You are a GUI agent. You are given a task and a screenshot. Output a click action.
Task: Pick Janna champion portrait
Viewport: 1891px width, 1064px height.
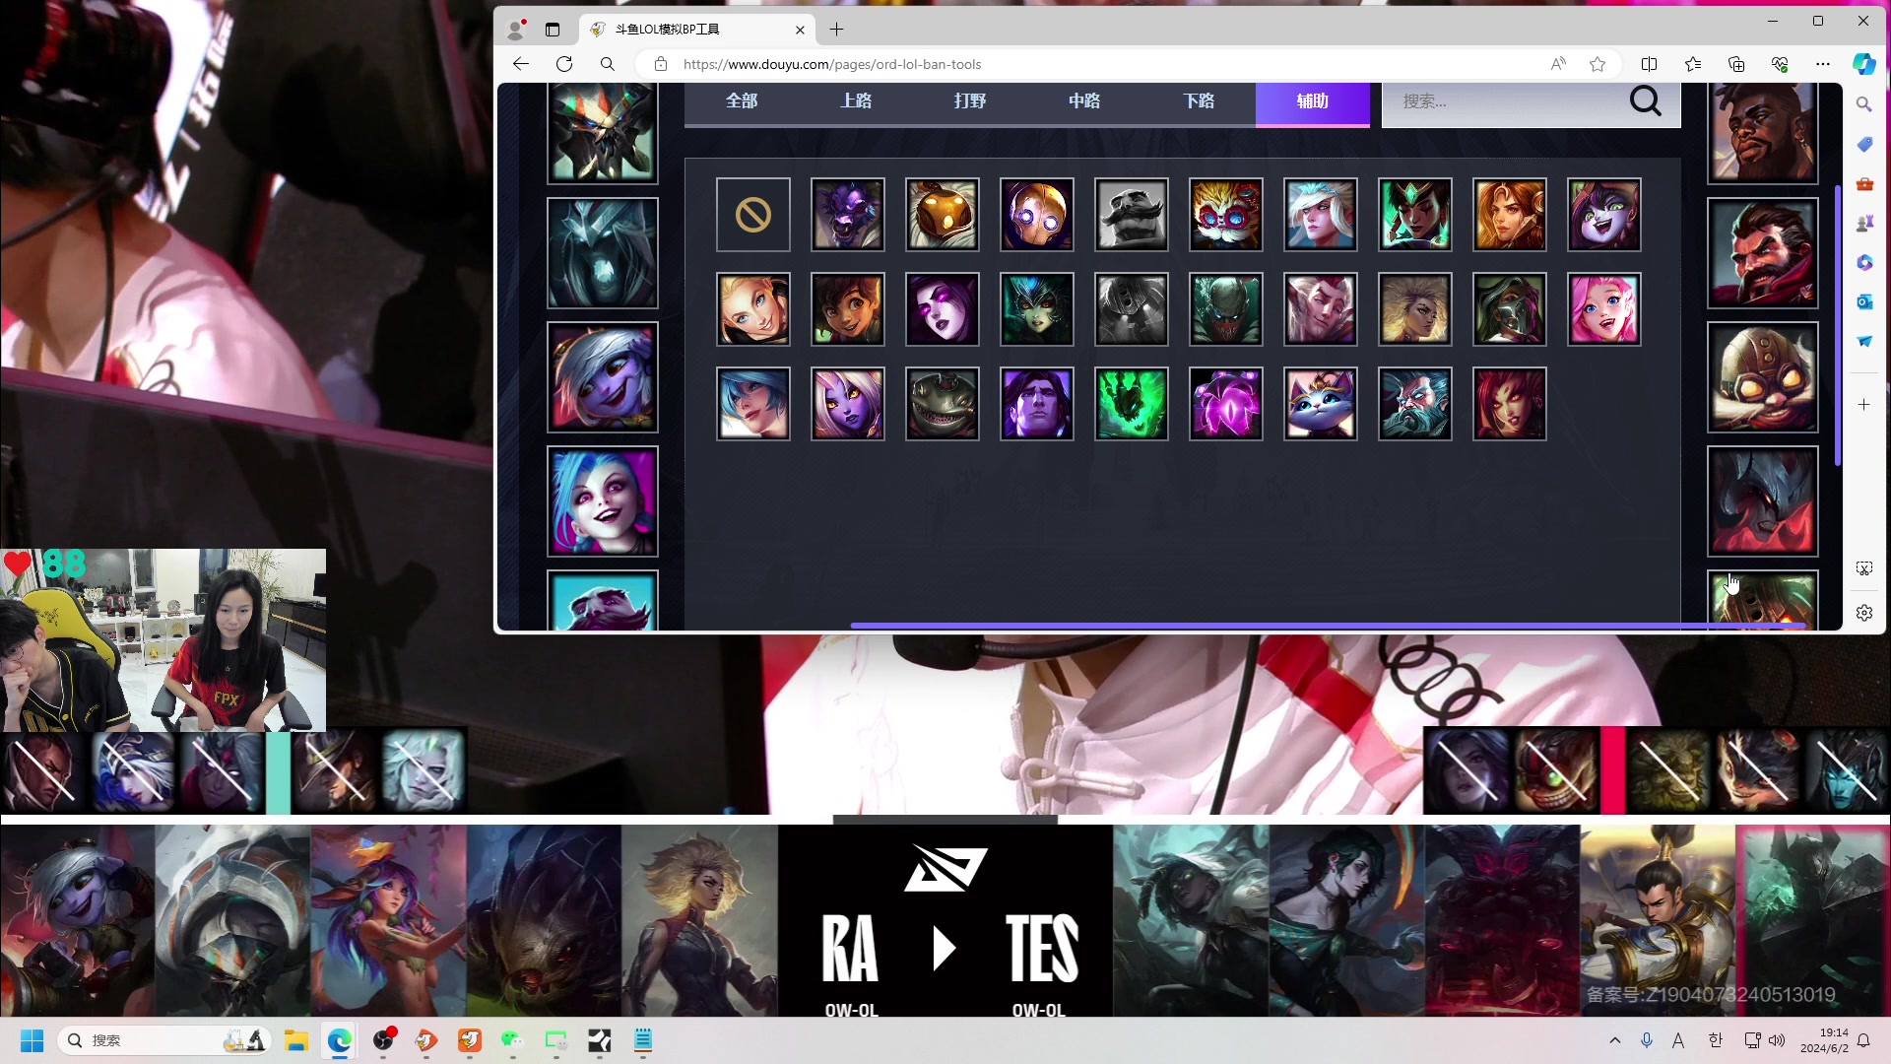tap(1320, 215)
